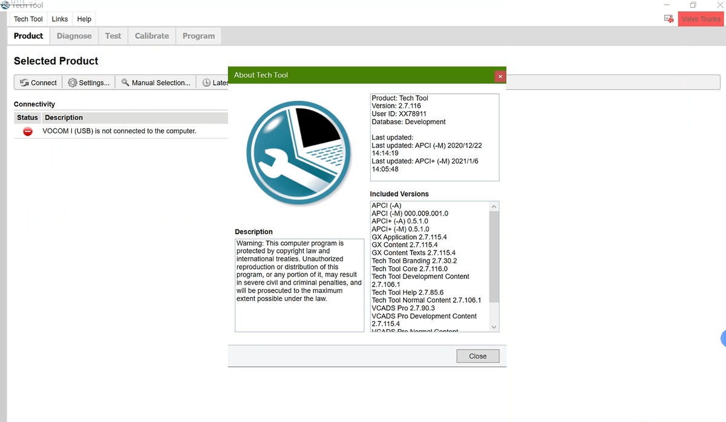Open the Tech Tool menu
The height and width of the screenshot is (422, 726).
click(28, 19)
